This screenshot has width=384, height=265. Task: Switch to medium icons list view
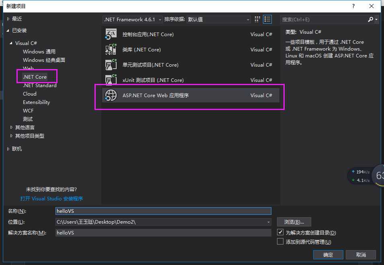point(267,19)
